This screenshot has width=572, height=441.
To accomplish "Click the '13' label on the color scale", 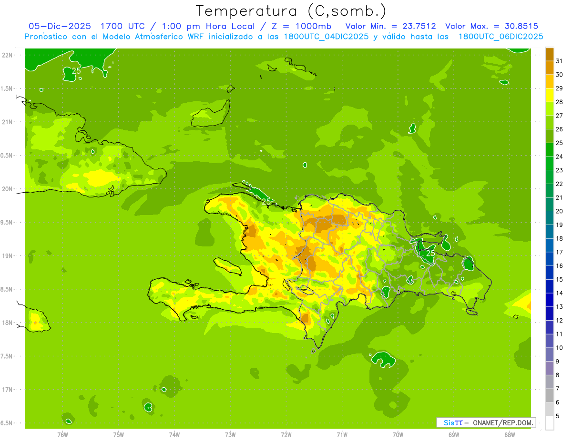I will [560, 307].
